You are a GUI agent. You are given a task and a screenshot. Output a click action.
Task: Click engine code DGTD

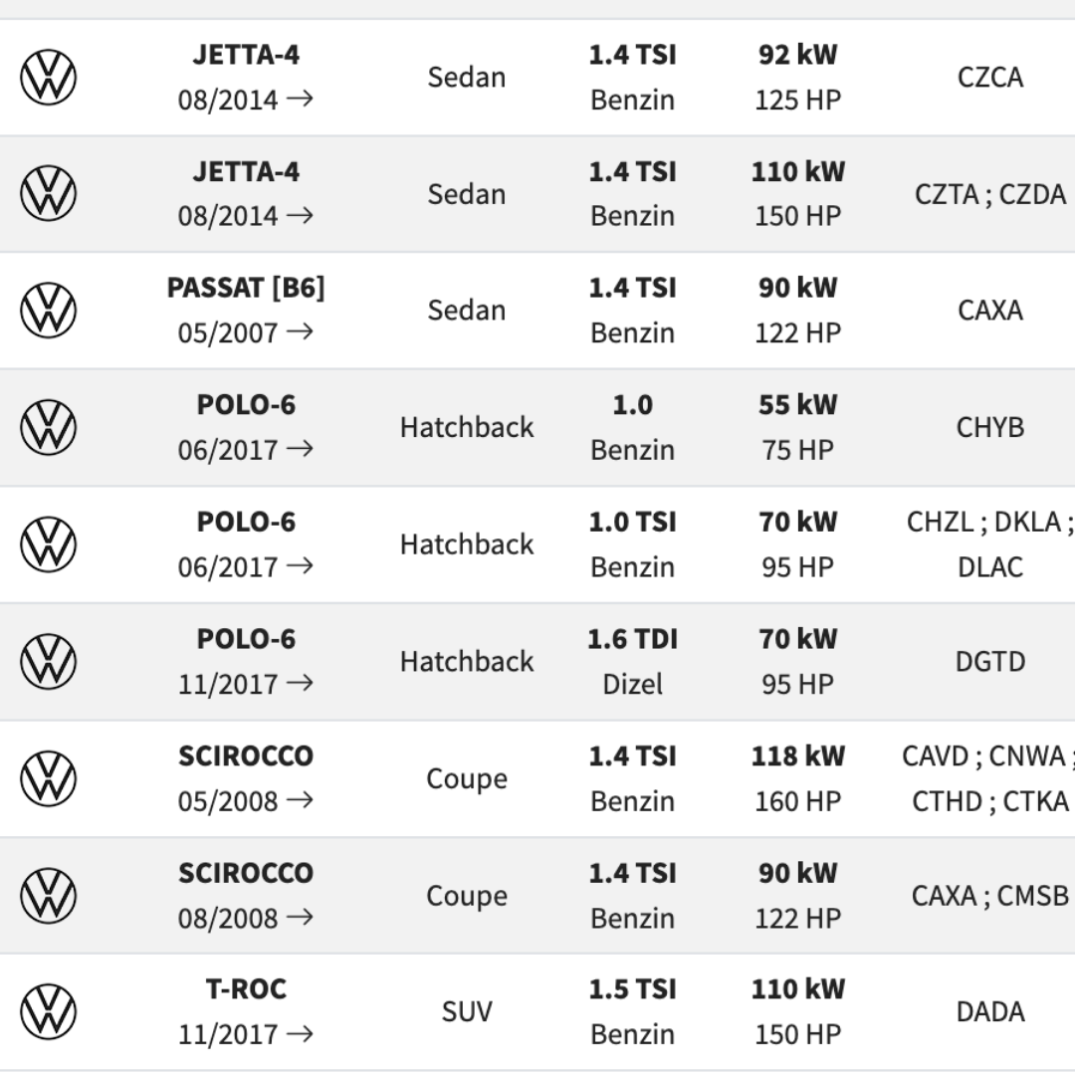tap(990, 662)
